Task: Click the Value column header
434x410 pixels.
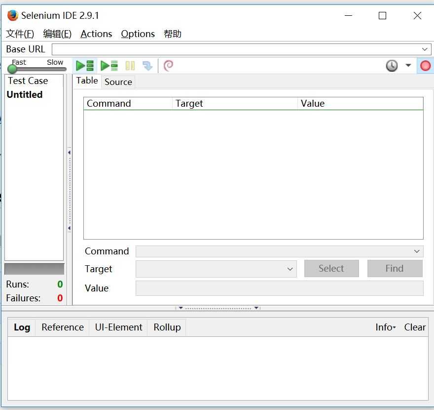Action: coord(361,103)
